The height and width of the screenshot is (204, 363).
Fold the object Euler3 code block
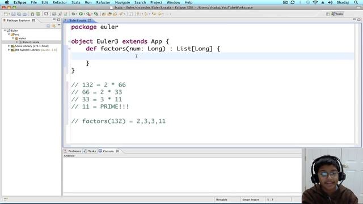69,41
